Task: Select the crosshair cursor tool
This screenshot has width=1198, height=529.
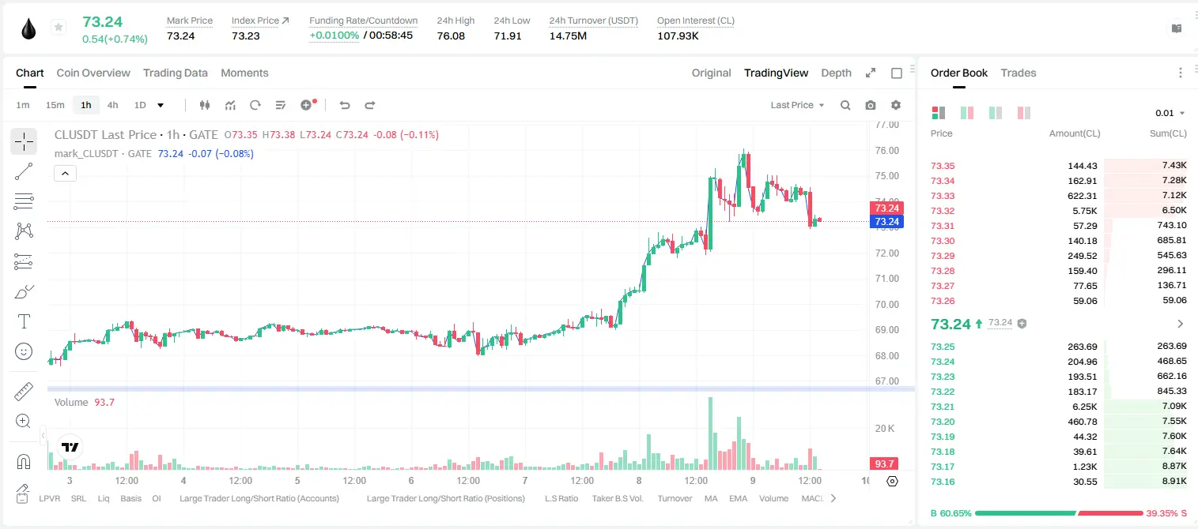Action: 24,141
